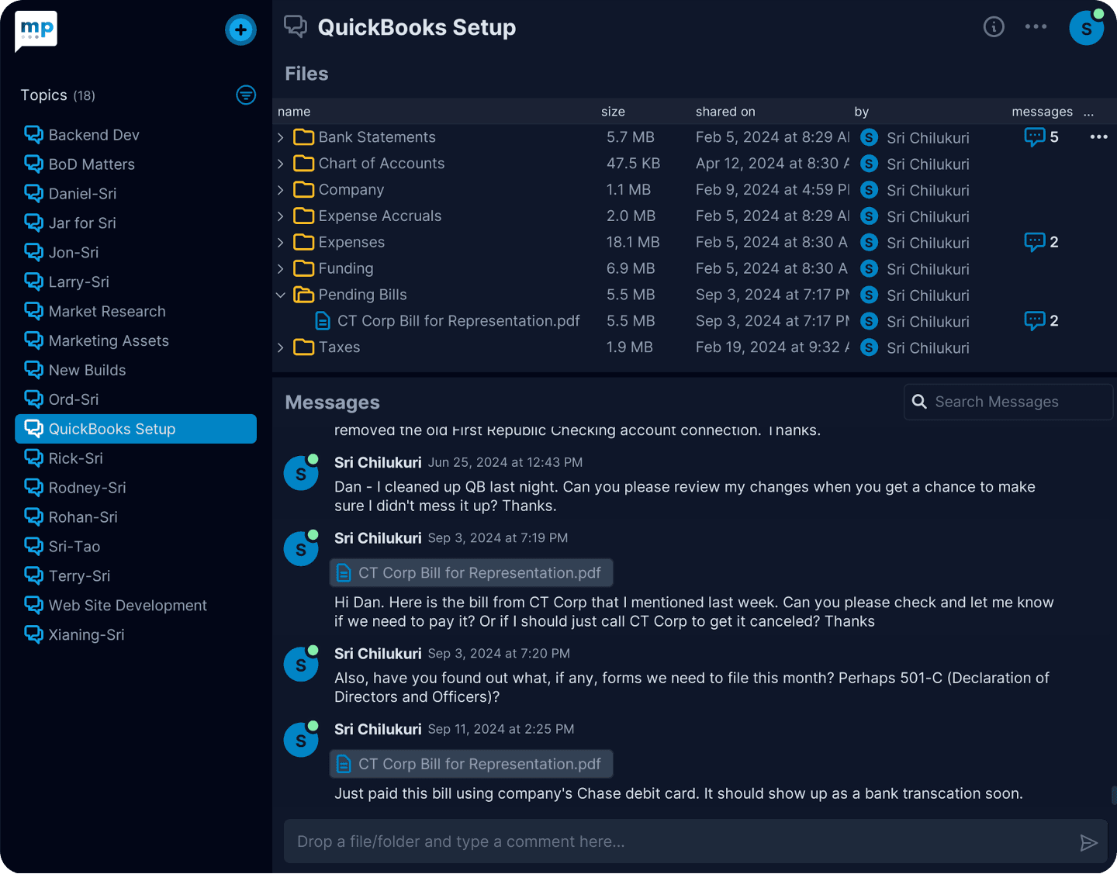This screenshot has height=874, width=1117.
Task: Open the user avatar in header
Action: click(1086, 28)
